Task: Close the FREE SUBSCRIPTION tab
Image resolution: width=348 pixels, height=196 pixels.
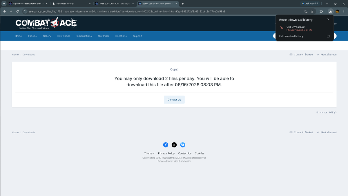Action: (x=133, y=3)
